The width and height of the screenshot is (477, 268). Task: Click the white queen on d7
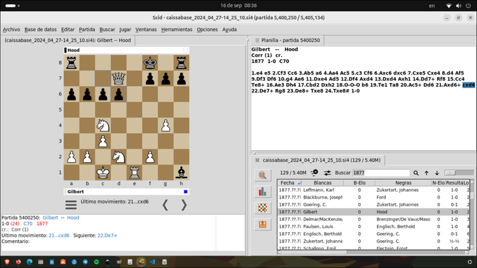[119, 78]
